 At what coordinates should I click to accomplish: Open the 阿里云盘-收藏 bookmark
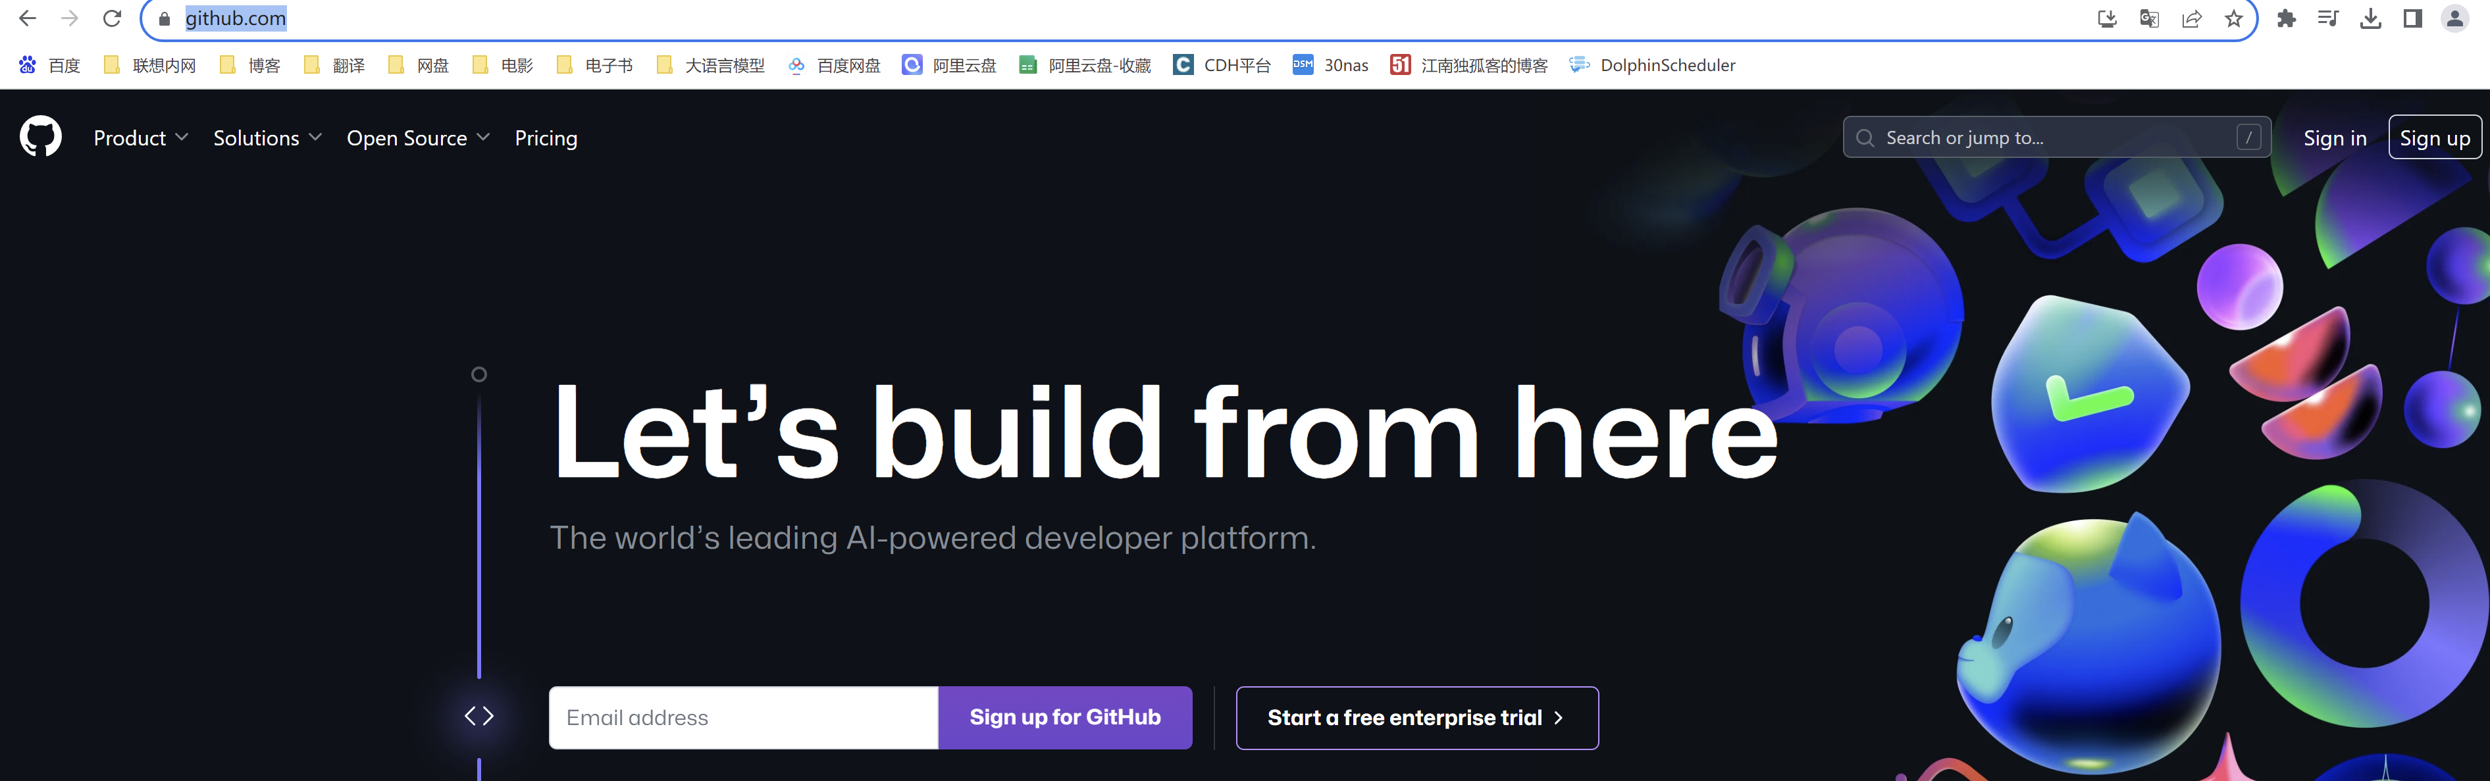click(1085, 64)
